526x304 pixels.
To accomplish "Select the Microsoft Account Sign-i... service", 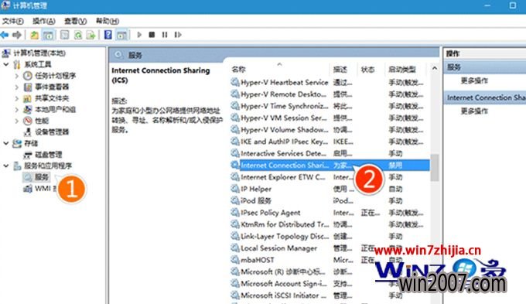I will click(284, 284).
